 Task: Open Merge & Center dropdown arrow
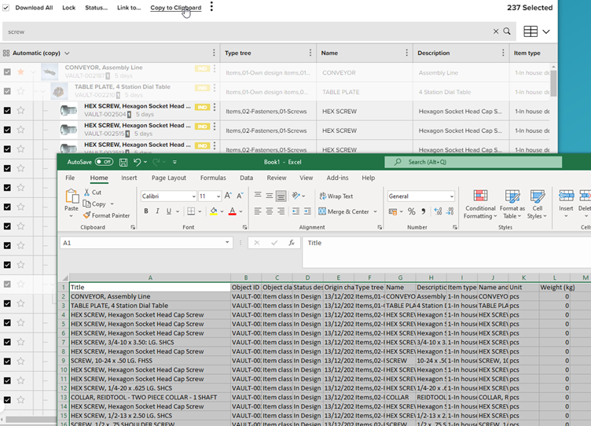(x=375, y=211)
